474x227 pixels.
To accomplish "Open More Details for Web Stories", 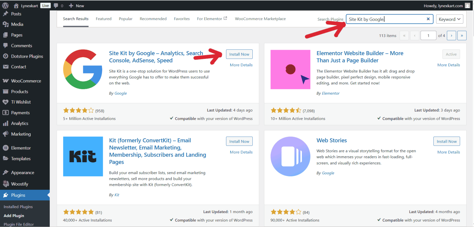I will [449, 152].
